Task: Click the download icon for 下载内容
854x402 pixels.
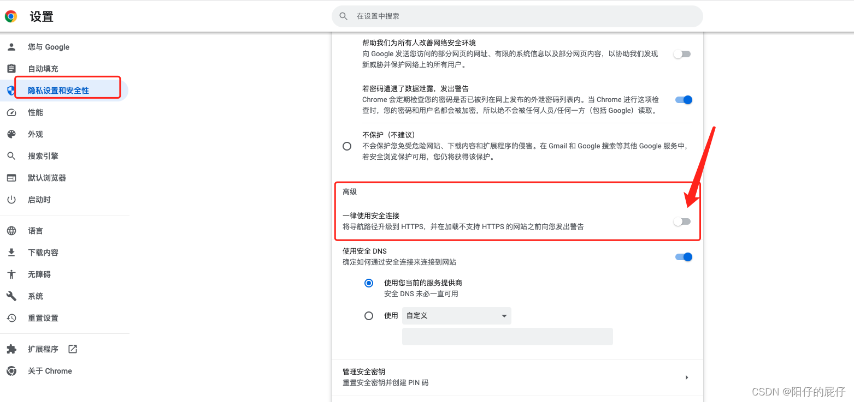Action: (x=11, y=253)
